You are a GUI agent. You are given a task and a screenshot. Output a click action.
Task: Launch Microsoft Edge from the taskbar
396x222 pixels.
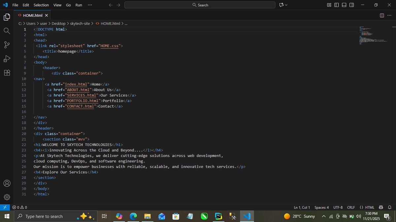point(133,216)
